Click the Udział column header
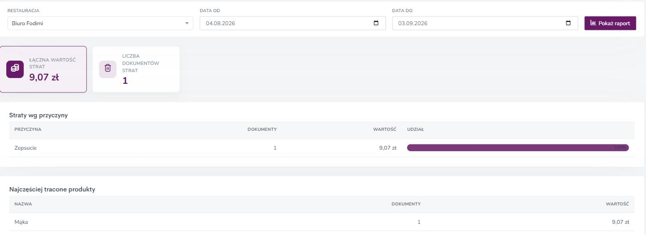This screenshot has width=646, height=235. click(415, 129)
